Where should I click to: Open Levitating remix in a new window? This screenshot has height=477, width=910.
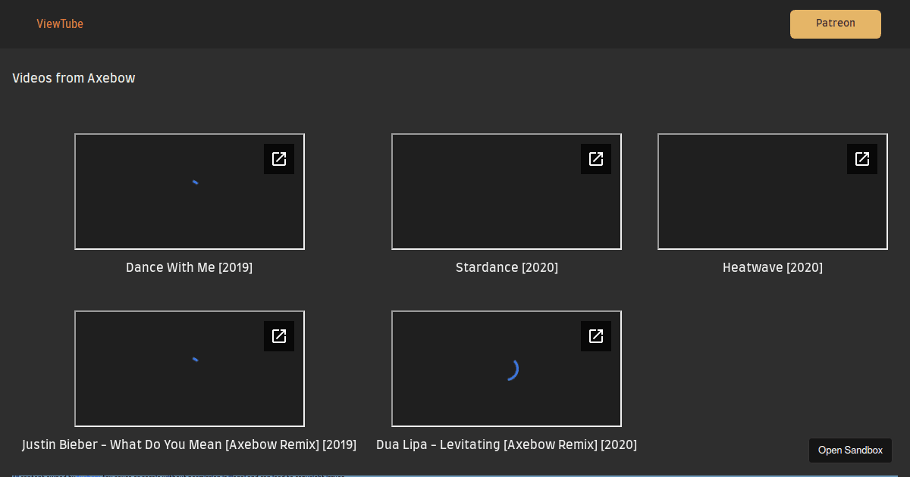(x=596, y=336)
